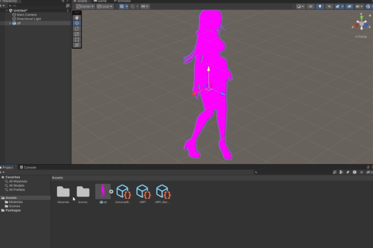This screenshot has width=373, height=248.
Task: Click the yellow Y-axis move handle arrow
Action: coord(208,69)
